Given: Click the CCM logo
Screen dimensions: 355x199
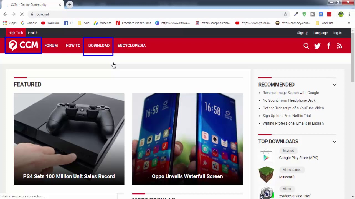Looking at the screenshot, I should click(23, 45).
